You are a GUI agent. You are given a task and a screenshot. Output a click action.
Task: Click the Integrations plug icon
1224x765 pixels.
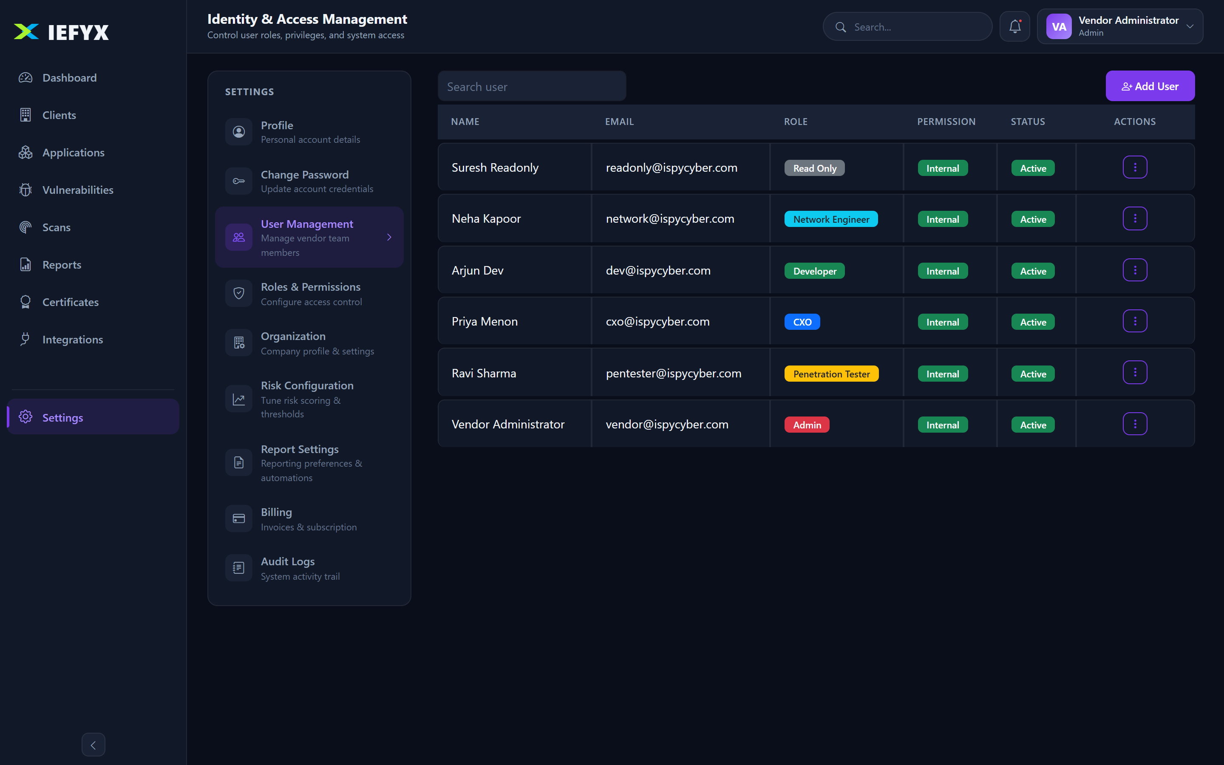pos(25,339)
